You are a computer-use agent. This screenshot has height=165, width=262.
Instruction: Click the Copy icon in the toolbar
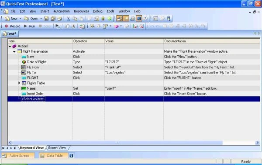pos(75,18)
